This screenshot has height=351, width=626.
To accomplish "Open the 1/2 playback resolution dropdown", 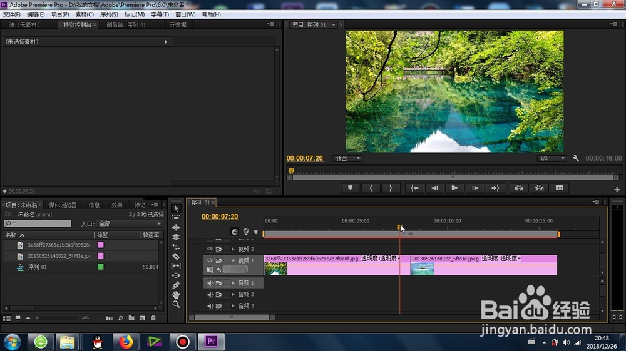I will [x=552, y=158].
